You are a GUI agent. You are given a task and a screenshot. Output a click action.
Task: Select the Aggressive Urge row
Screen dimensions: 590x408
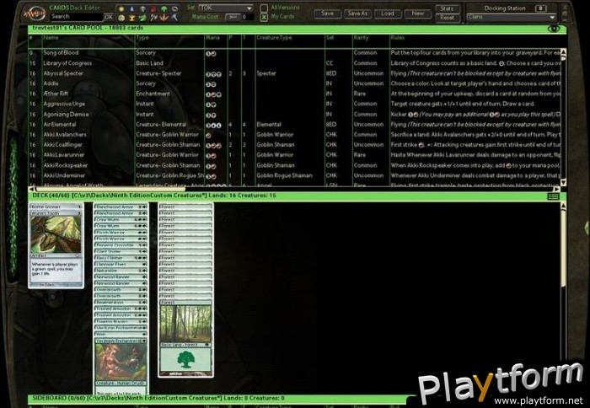pos(295,104)
